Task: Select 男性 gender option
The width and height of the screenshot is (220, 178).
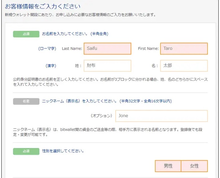Action: (168, 166)
